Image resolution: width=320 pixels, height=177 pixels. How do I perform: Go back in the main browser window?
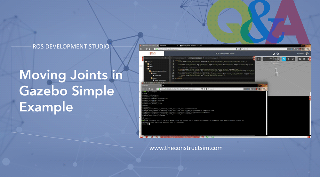pos(141,49)
